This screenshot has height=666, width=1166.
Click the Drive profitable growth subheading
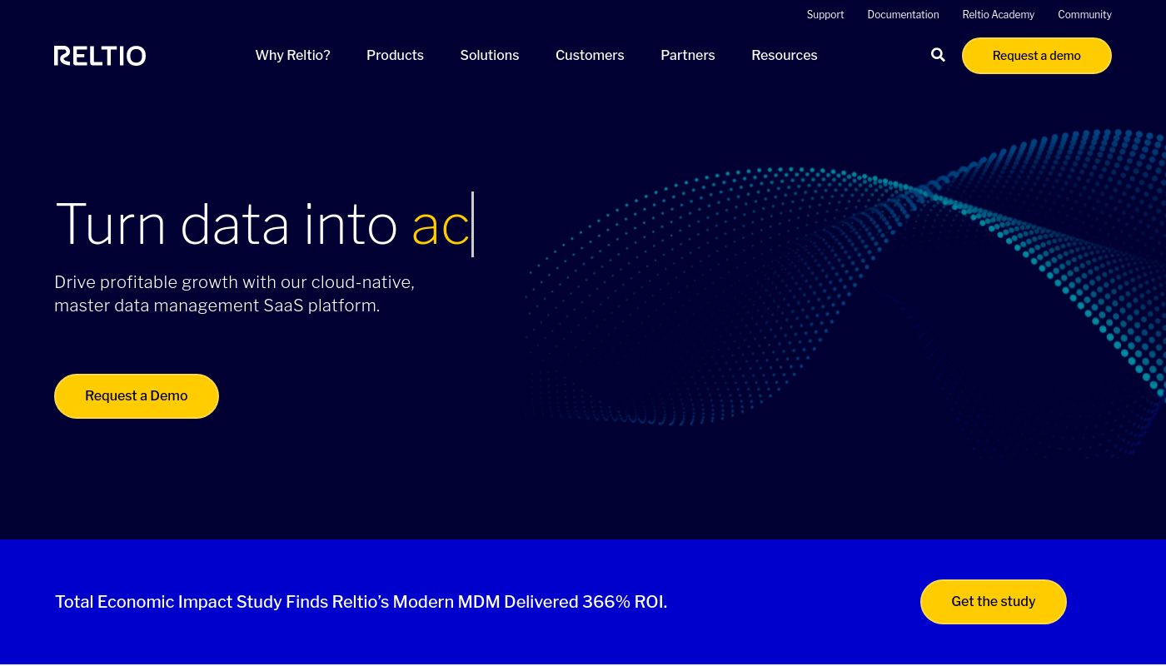click(x=234, y=294)
